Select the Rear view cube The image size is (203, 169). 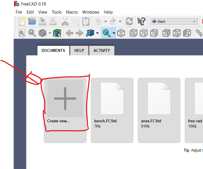click(166, 33)
